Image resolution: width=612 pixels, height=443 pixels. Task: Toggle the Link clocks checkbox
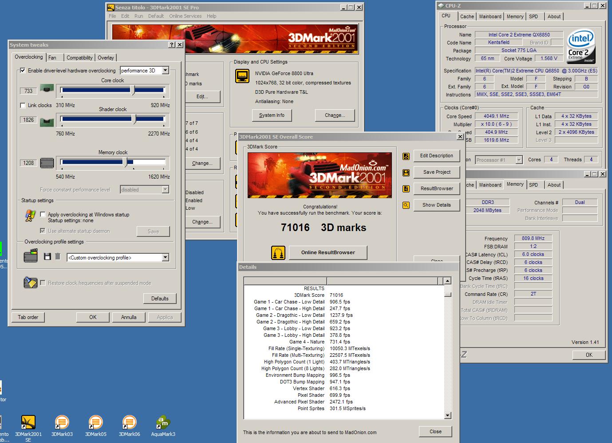[23, 105]
